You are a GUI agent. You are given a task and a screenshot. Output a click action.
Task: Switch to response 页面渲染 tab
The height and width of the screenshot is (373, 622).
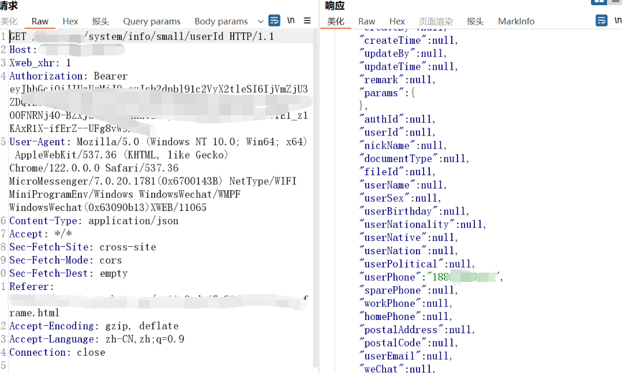pos(436,21)
